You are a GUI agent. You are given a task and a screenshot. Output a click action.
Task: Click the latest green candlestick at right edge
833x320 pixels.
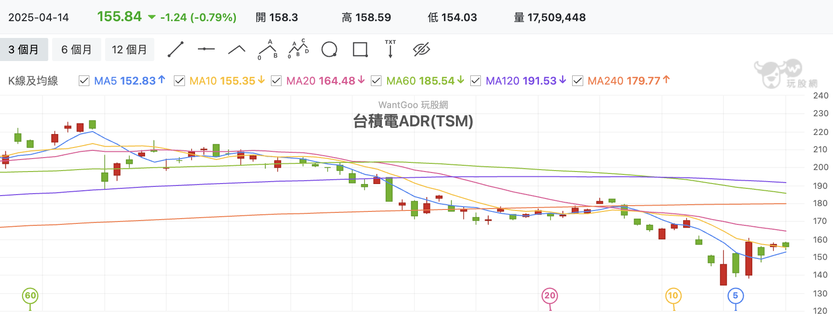coord(786,245)
